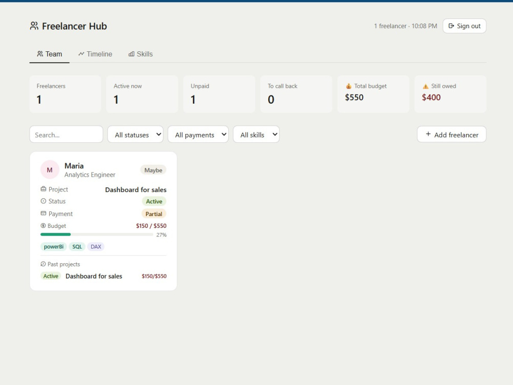513x385 pixels.
Task: Click Maria's M avatar circle
Action: click(49, 169)
